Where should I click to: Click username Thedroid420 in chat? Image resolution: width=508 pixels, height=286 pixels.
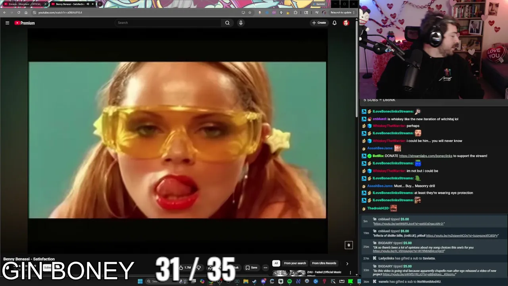[378, 208]
